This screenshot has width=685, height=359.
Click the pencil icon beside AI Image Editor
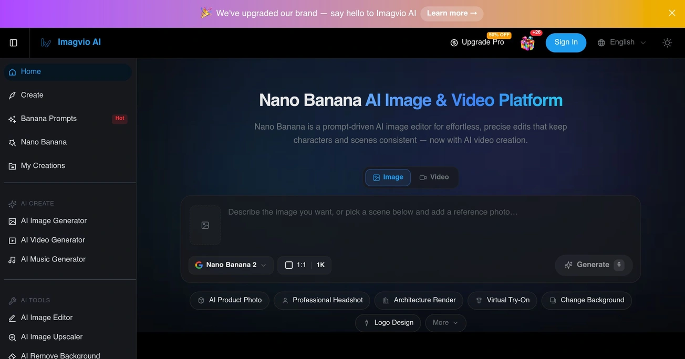click(12, 319)
